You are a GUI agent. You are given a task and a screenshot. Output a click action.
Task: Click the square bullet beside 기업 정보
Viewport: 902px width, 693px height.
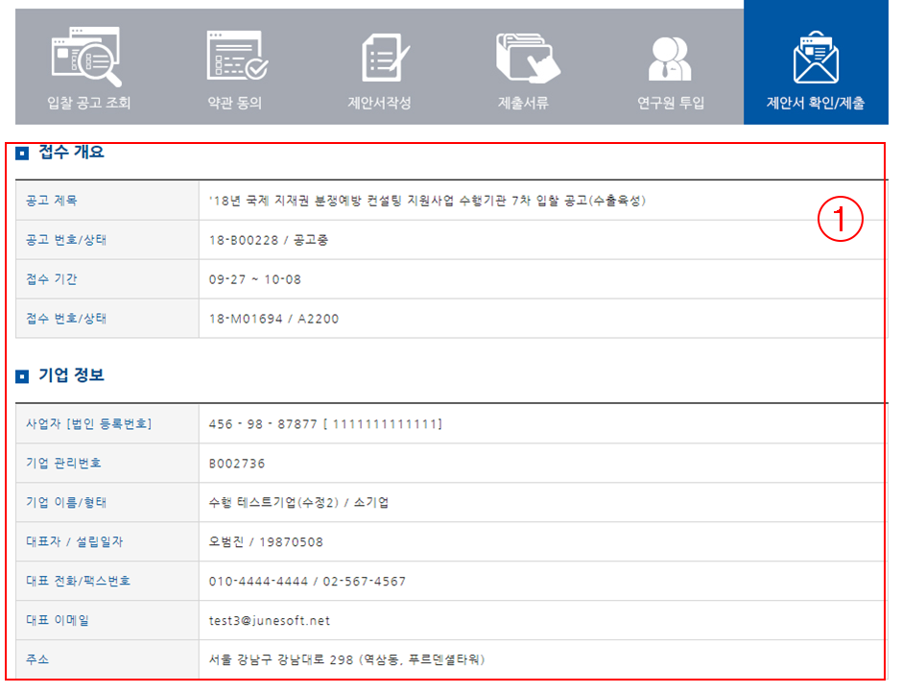coord(22,376)
